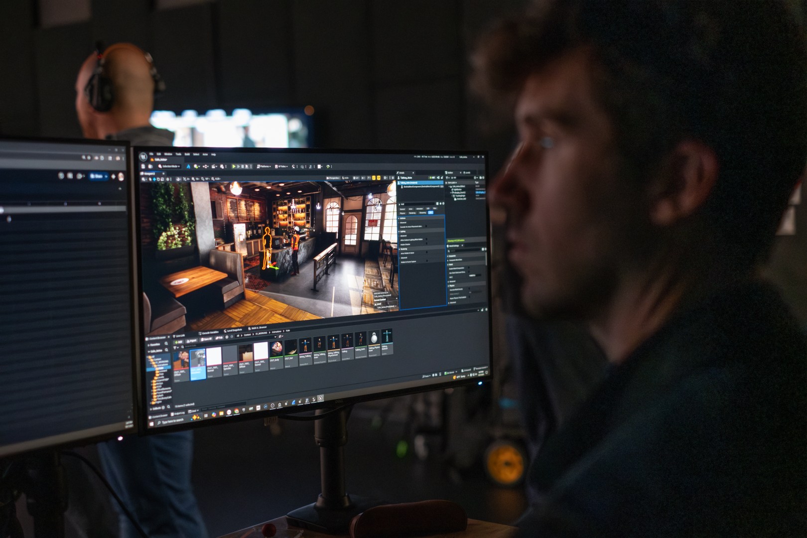This screenshot has width=807, height=538.
Task: Click the Import icon in the Content Browser
Action: (192, 340)
